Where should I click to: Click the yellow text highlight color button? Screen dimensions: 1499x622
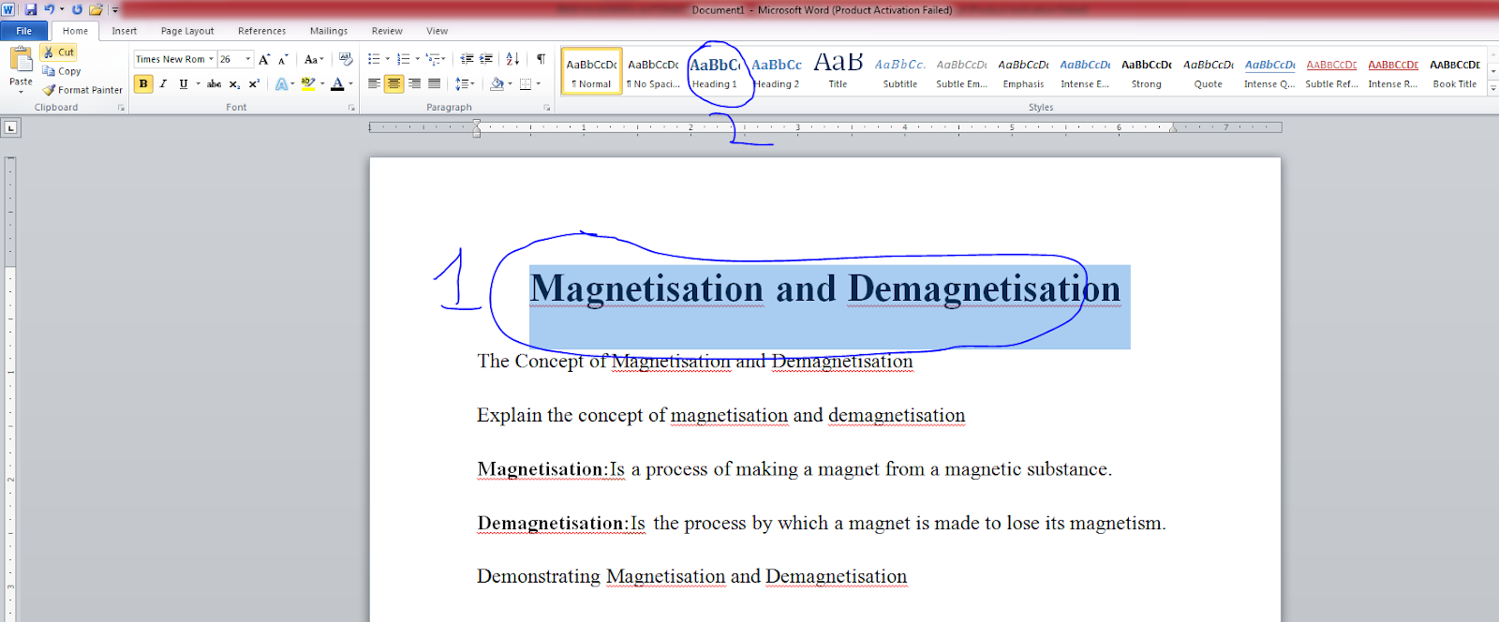coord(307,84)
